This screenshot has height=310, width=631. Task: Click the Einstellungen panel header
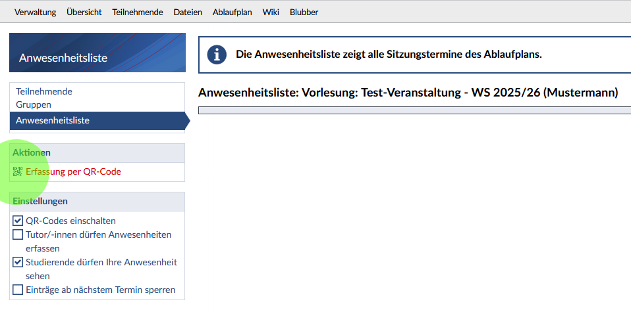[x=97, y=201]
